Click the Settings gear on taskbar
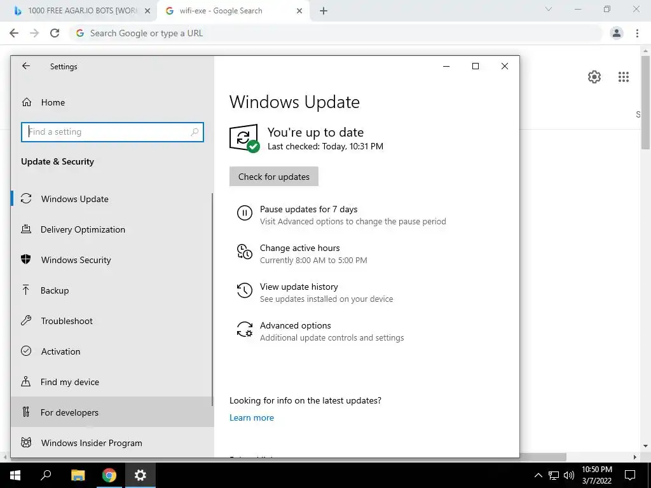Screen dimensions: 651x488 140,475
